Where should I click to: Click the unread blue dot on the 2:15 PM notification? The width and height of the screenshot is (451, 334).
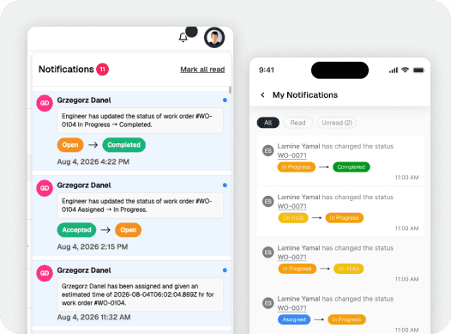click(225, 185)
